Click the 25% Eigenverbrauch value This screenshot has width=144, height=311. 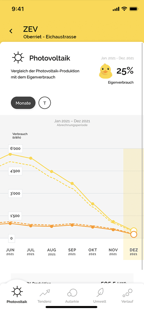pyautogui.click(x=125, y=71)
